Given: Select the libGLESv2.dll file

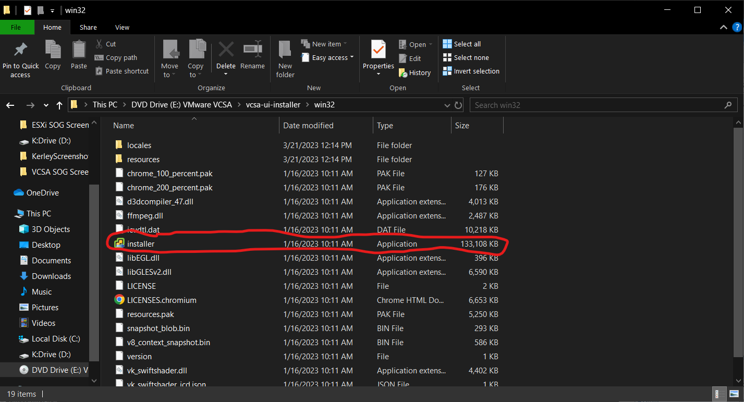Looking at the screenshot, I should [x=149, y=272].
